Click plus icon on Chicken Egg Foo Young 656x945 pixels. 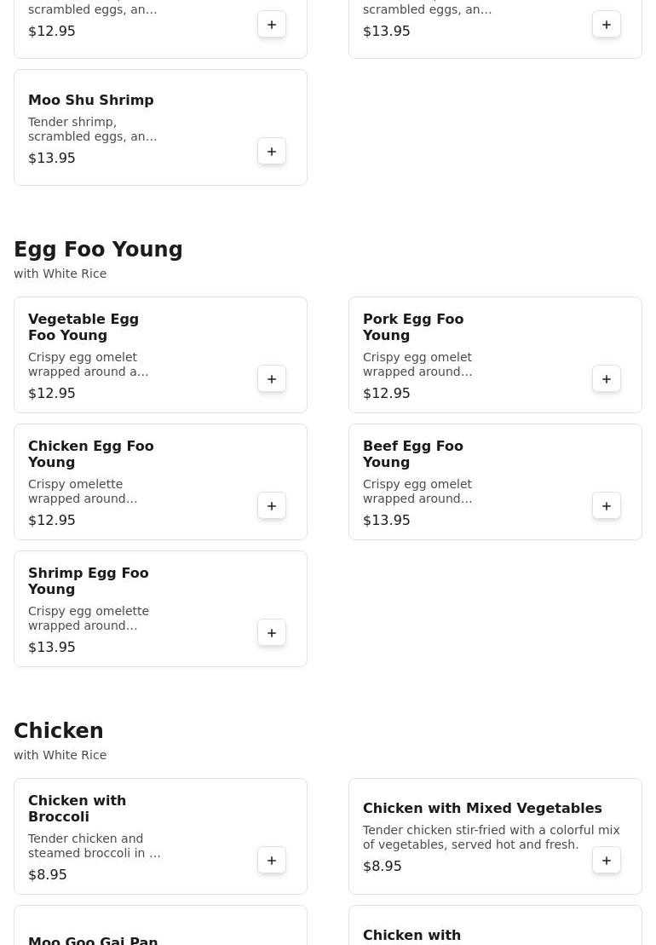(272, 506)
